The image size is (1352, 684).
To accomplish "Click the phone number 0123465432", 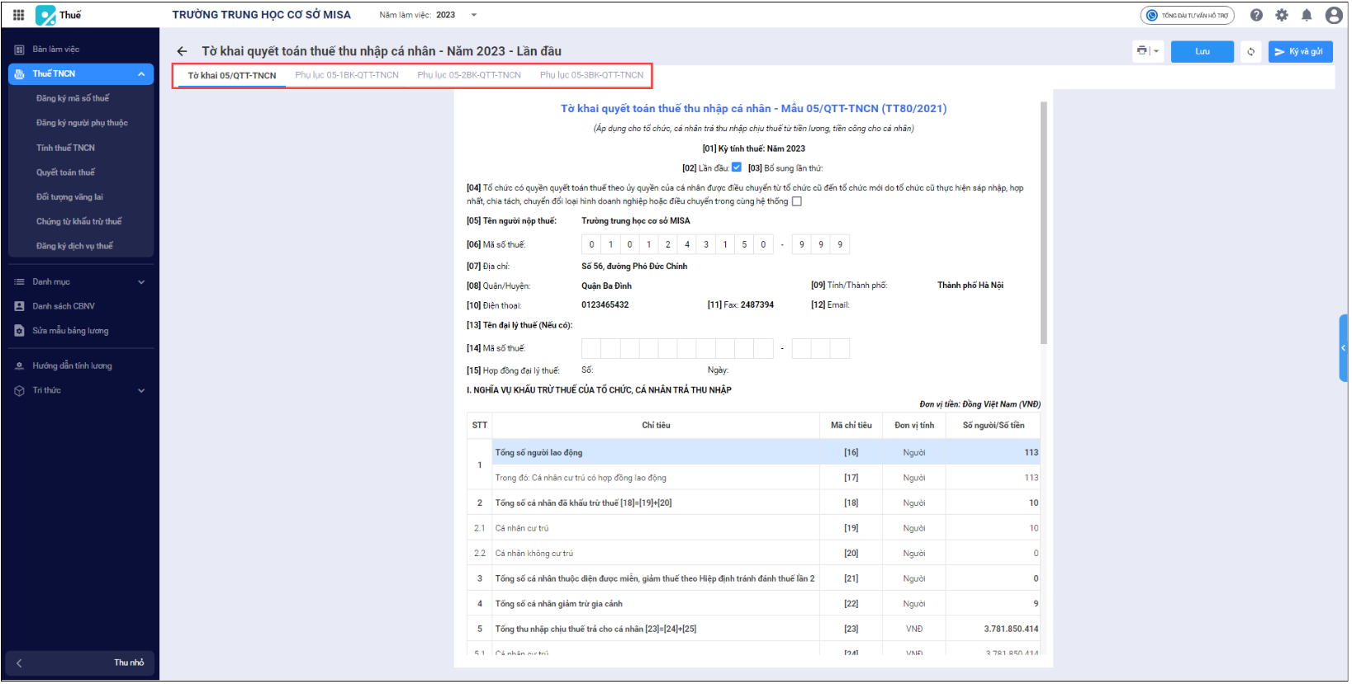I will [x=605, y=305].
